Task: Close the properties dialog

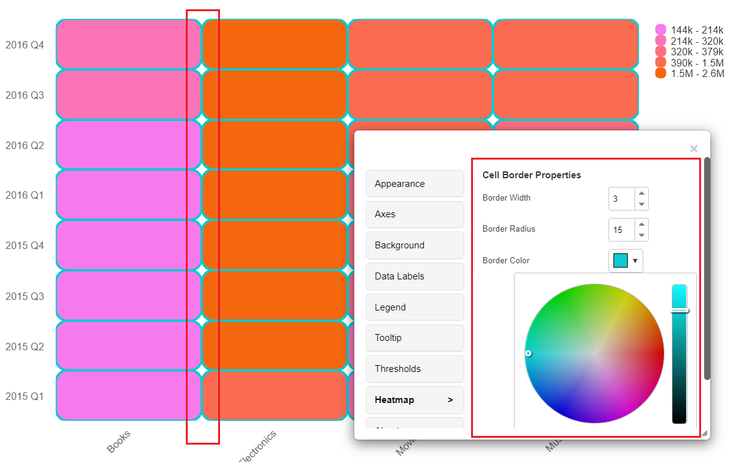Action: (x=694, y=148)
